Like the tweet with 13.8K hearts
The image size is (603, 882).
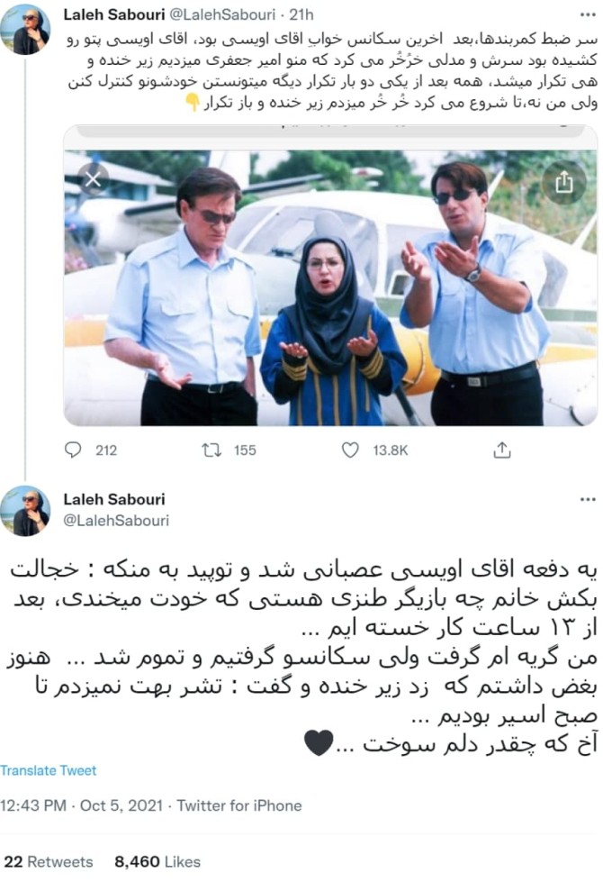(350, 450)
